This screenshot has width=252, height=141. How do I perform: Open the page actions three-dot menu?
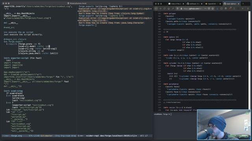click(205, 9)
